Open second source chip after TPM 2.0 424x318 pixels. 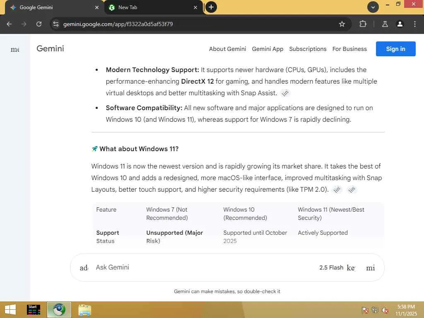[352, 190]
